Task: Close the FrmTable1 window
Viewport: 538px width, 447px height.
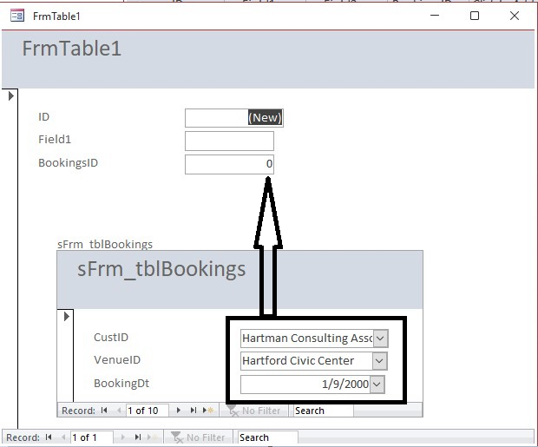Action: (x=515, y=16)
